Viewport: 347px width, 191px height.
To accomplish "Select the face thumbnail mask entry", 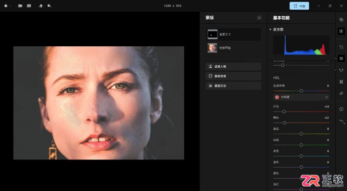I will click(x=212, y=48).
